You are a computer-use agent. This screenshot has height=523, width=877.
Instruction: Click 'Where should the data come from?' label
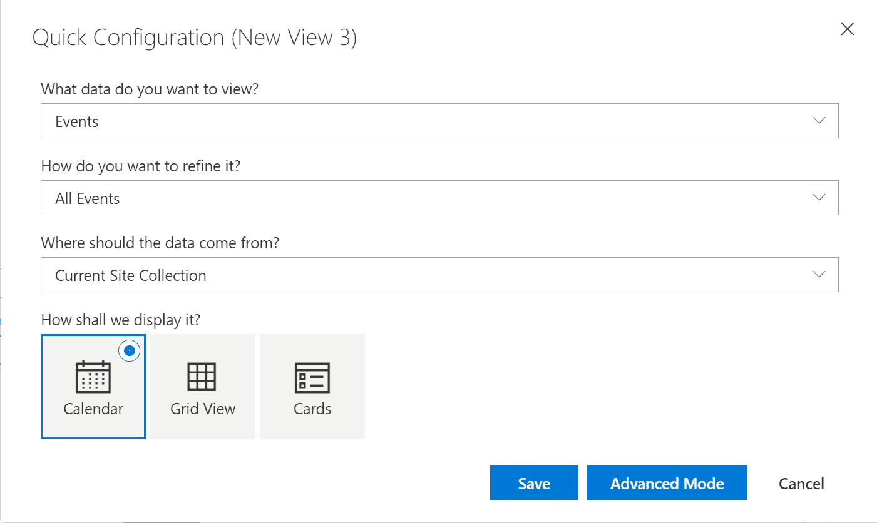point(160,243)
